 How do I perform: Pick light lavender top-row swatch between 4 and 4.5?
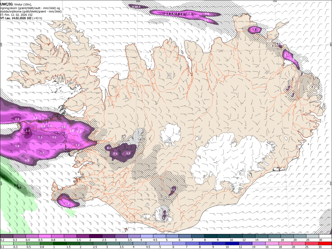[x=147, y=236]
